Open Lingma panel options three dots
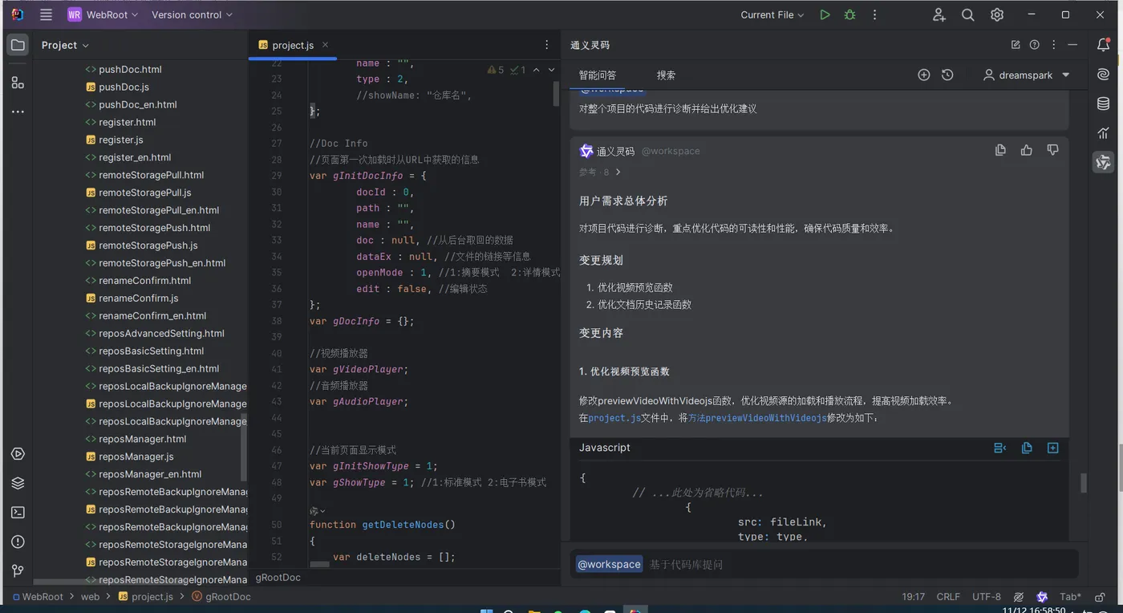 pos(1054,45)
